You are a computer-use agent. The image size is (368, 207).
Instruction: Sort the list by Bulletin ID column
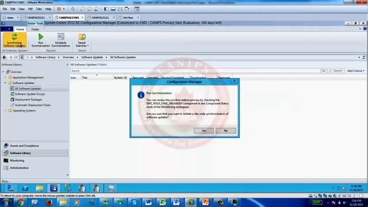(x=121, y=78)
